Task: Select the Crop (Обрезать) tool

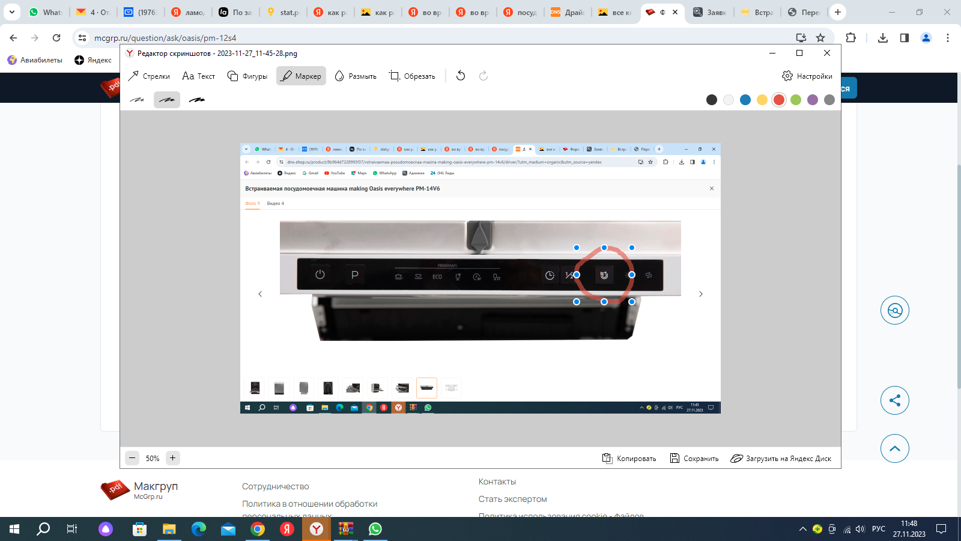Action: (x=412, y=76)
